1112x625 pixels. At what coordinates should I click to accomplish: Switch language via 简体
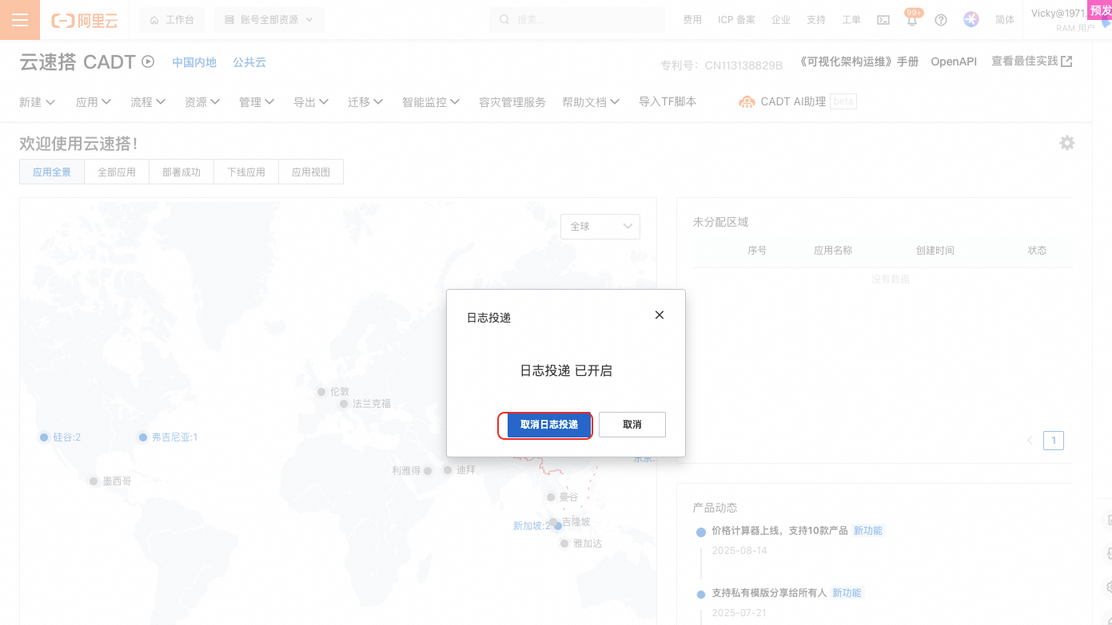[x=1005, y=20]
